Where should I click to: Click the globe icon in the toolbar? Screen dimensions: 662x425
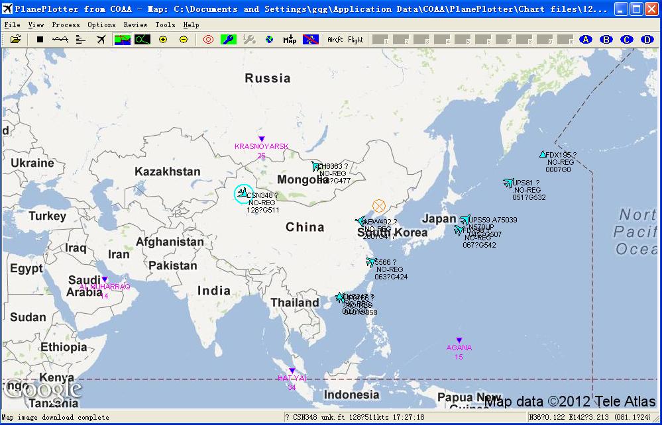pos(269,40)
